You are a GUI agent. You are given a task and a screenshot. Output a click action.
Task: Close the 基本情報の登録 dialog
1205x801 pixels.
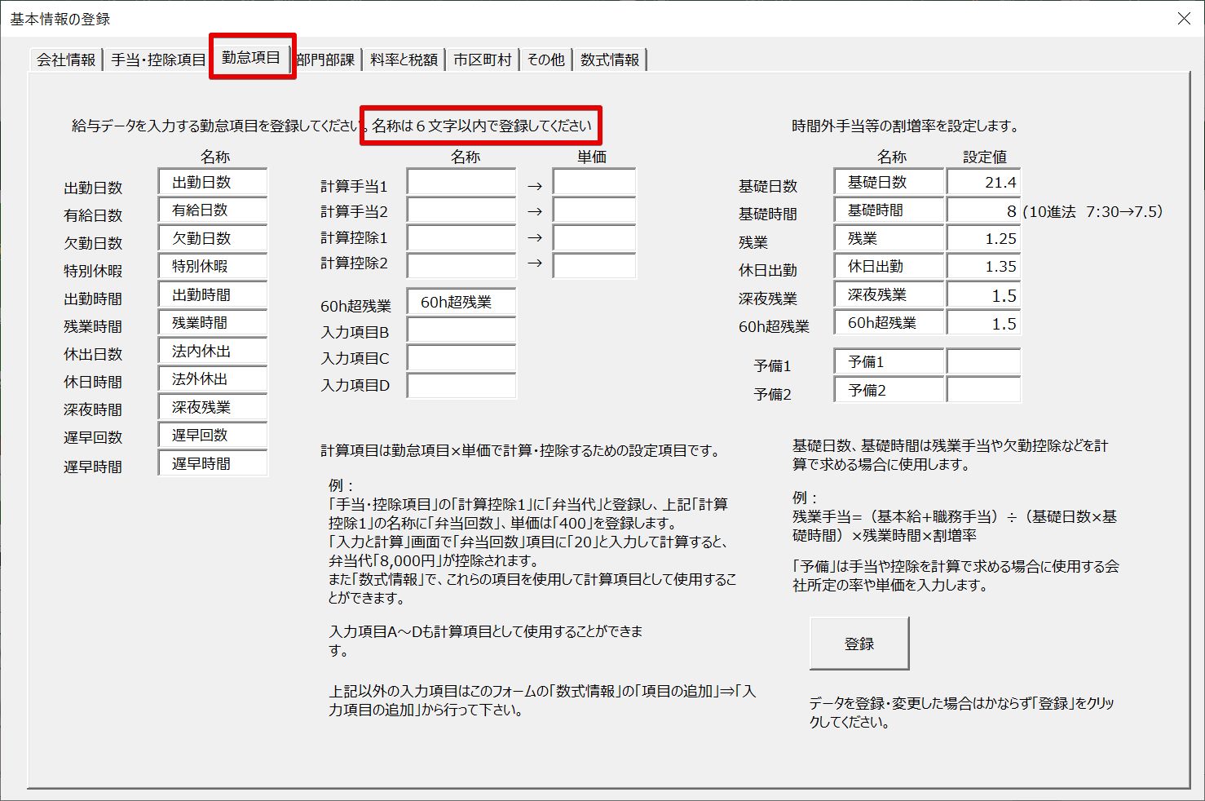point(1184,18)
